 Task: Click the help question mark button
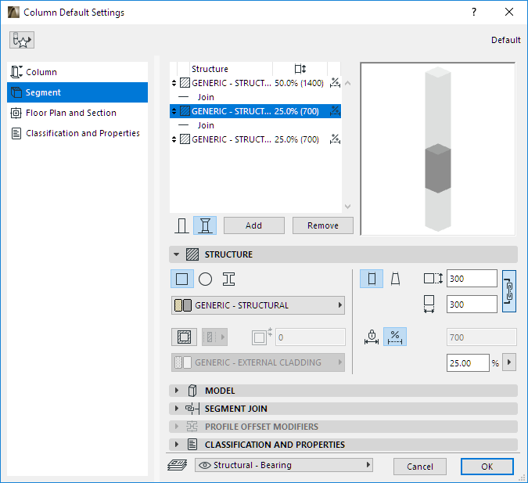[x=474, y=13]
